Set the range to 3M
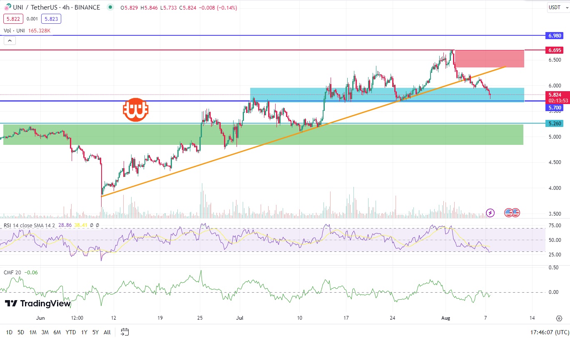570x338 pixels. (45, 332)
